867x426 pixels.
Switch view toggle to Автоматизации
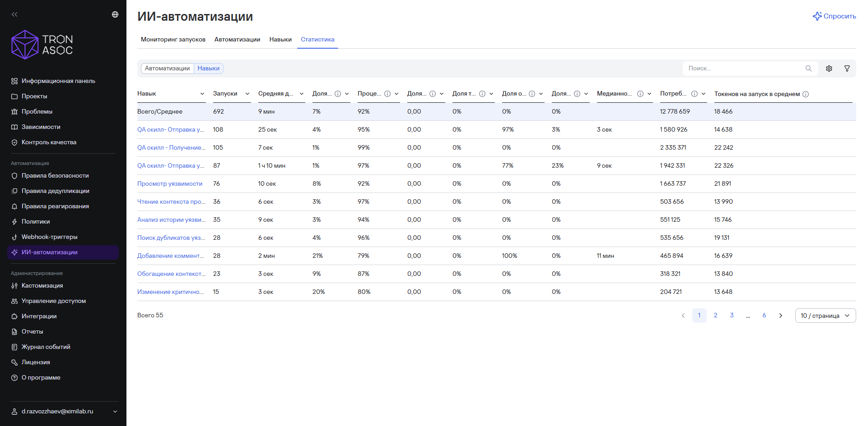point(167,69)
